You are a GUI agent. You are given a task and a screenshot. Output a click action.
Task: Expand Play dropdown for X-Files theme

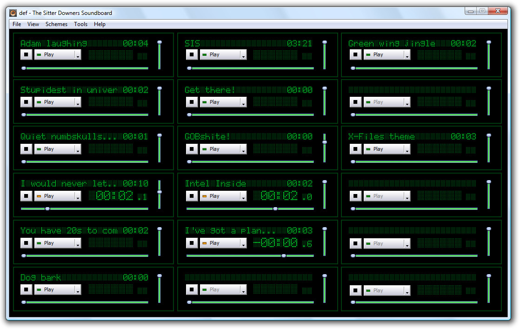[407, 149]
